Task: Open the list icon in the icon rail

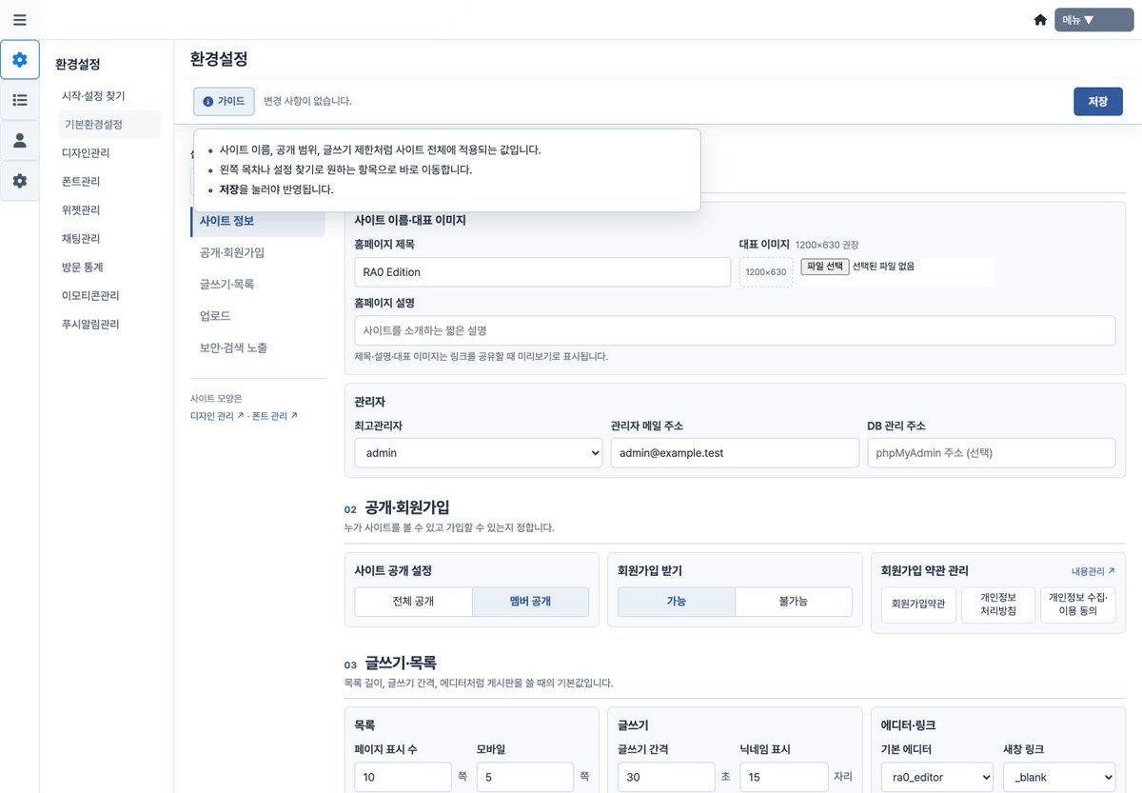Action: [x=20, y=100]
